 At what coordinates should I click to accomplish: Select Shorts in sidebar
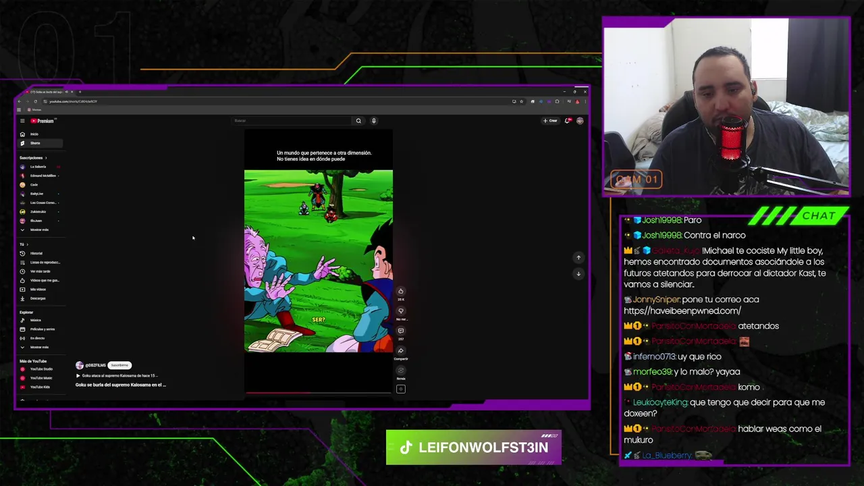[40, 143]
